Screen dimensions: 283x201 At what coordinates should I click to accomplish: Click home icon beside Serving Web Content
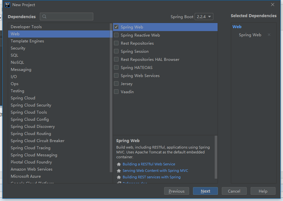click(119, 171)
